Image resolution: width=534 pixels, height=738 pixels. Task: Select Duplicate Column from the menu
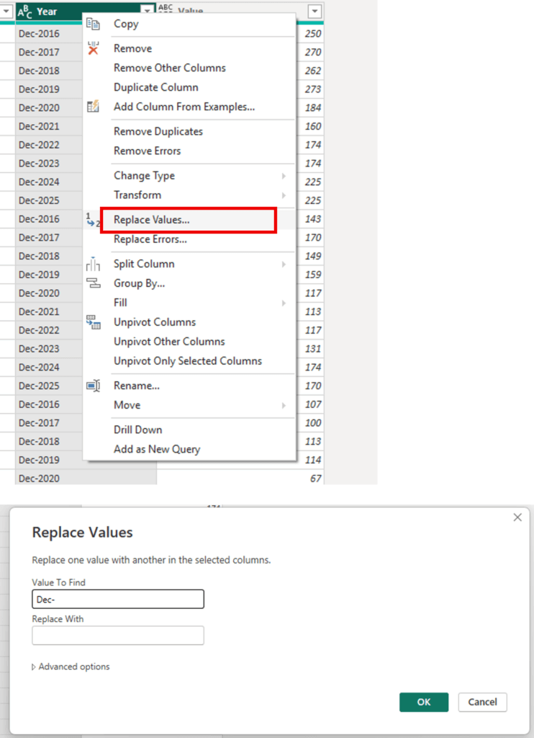tap(155, 87)
